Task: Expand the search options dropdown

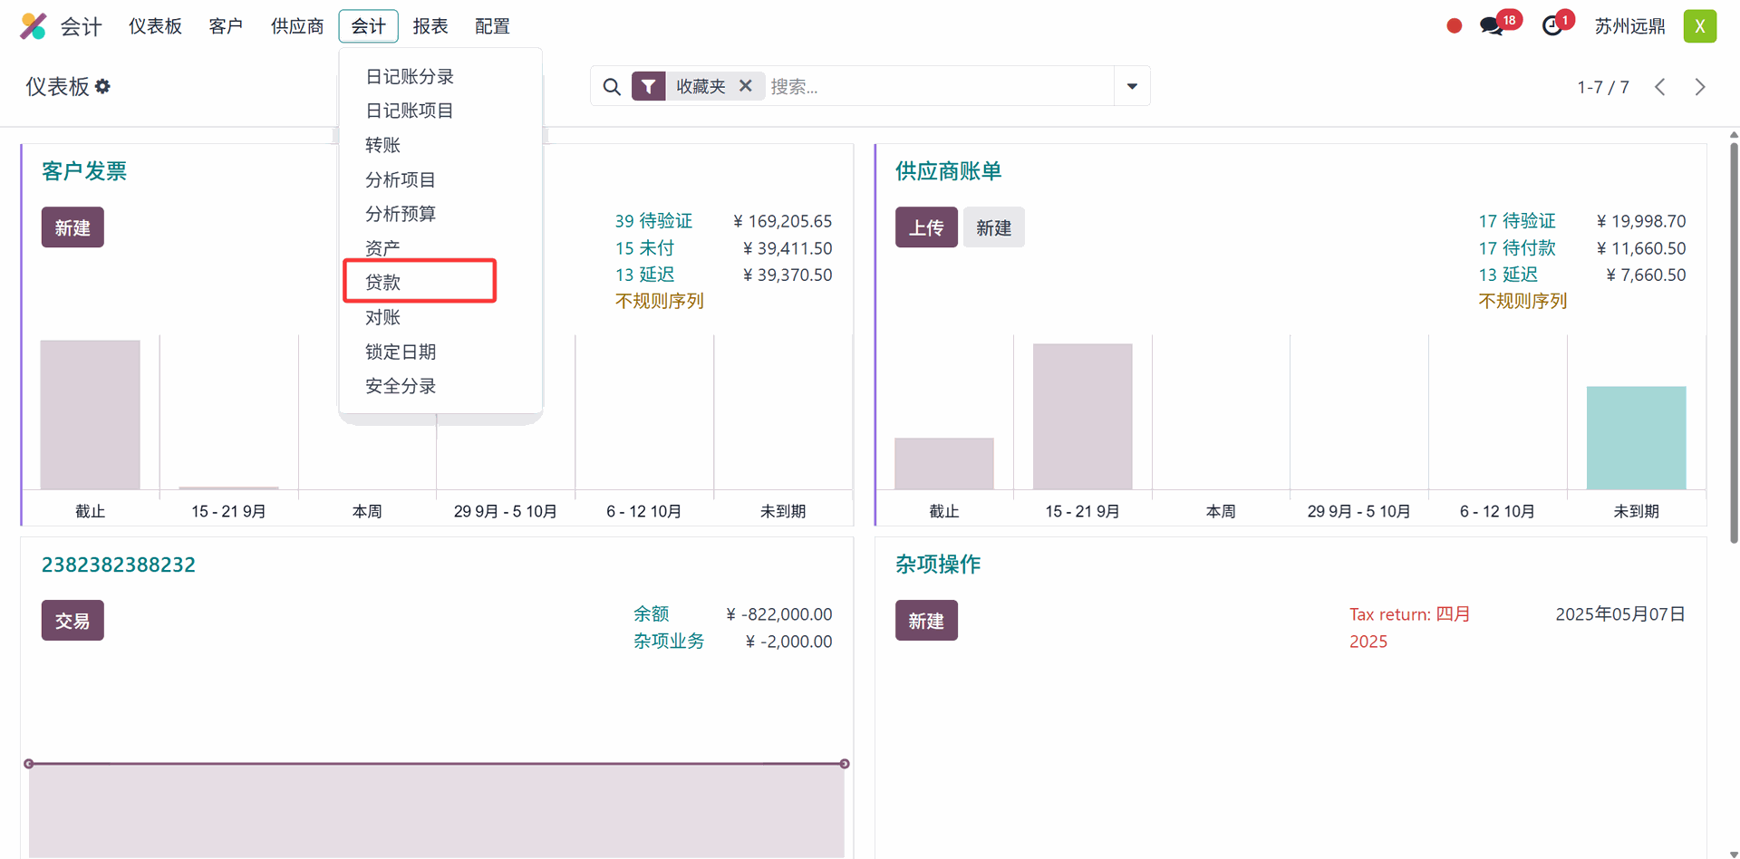Action: (x=1132, y=86)
